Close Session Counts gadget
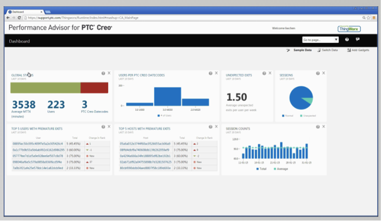 [x=324, y=126]
